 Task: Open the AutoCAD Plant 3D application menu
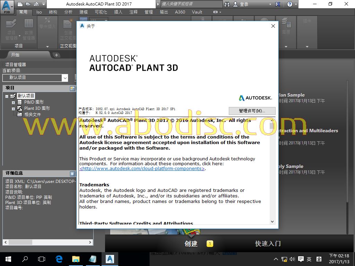(x=7, y=7)
